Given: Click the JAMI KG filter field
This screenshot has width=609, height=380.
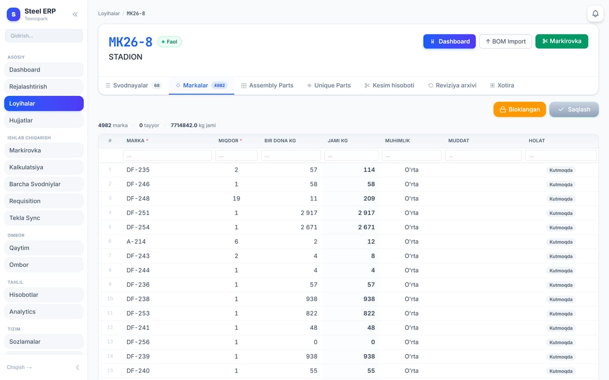Looking at the screenshot, I should 351,156.
